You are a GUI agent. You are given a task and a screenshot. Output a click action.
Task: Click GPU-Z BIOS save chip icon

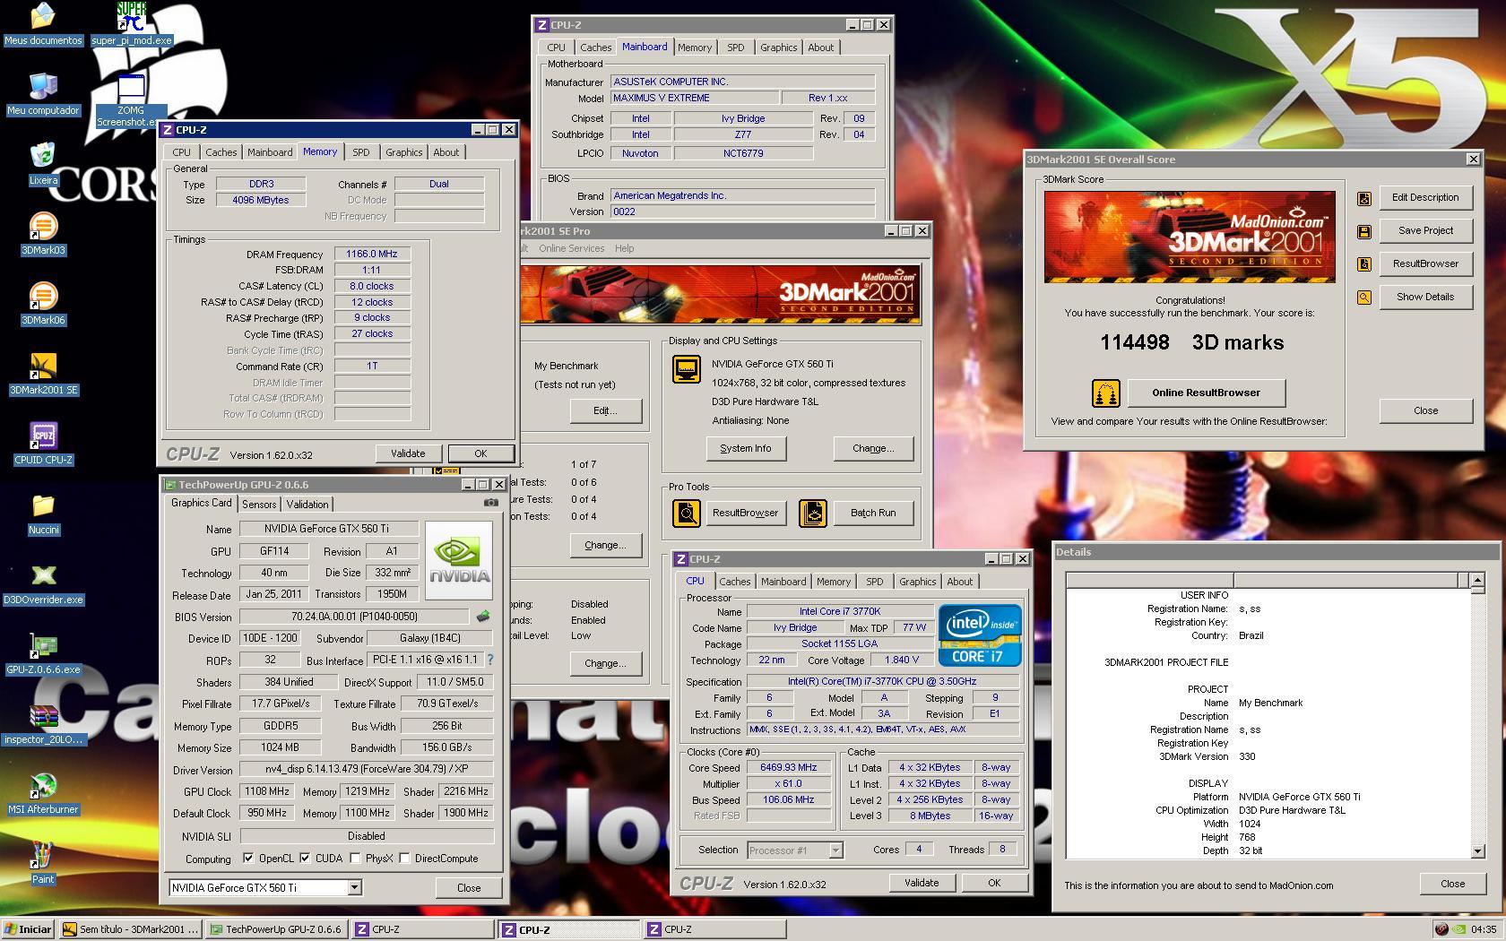point(482,617)
